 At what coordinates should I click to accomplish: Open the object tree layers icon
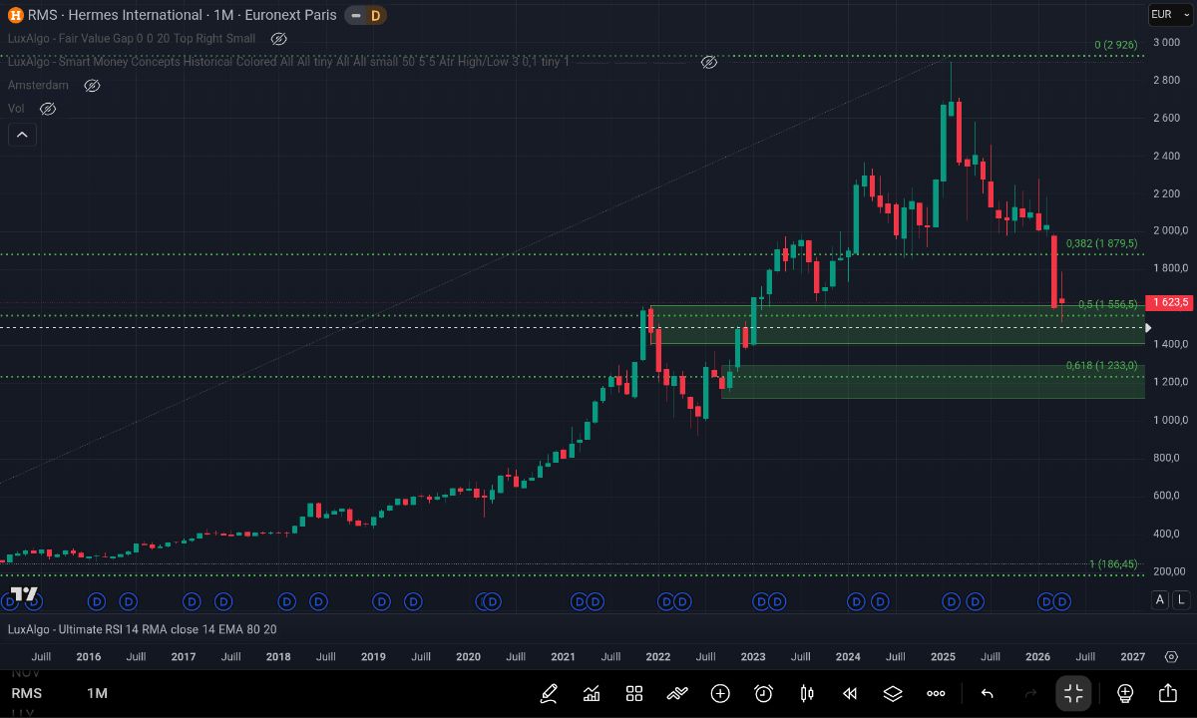click(893, 693)
